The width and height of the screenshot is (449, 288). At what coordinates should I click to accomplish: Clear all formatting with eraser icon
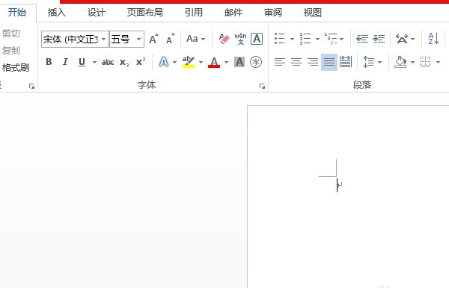[x=224, y=39]
